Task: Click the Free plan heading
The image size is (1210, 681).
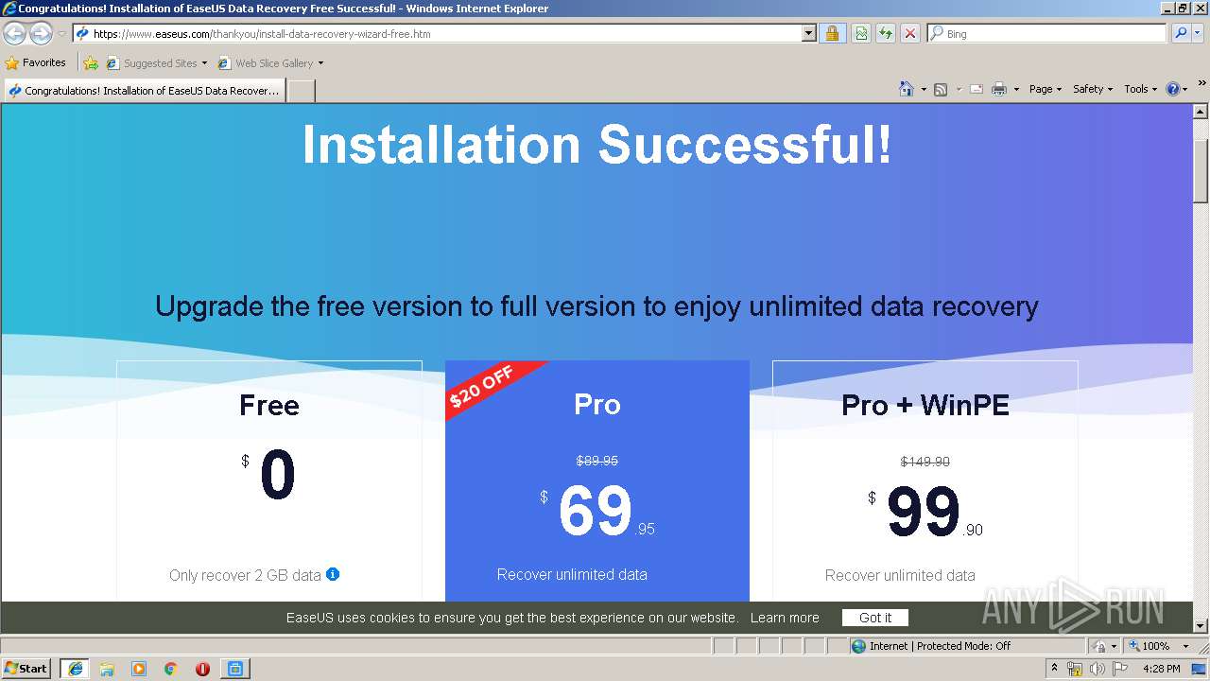Action: pyautogui.click(x=269, y=406)
